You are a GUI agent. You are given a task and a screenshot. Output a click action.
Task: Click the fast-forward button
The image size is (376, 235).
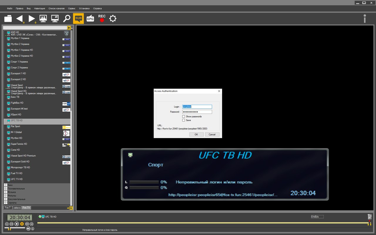point(27,224)
